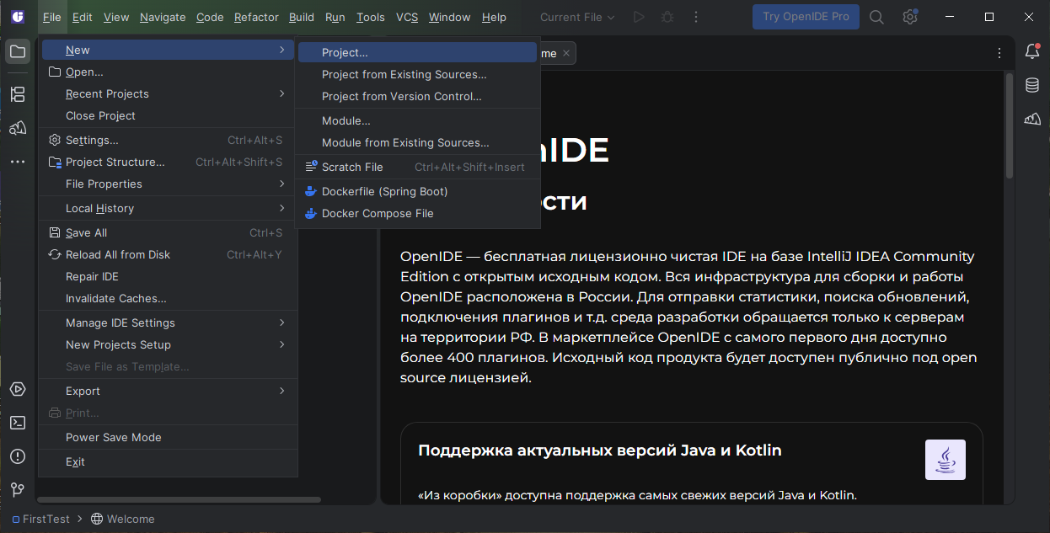Click the project panel horizontal scrollbar
This screenshot has width=1050, height=533.
point(179,499)
